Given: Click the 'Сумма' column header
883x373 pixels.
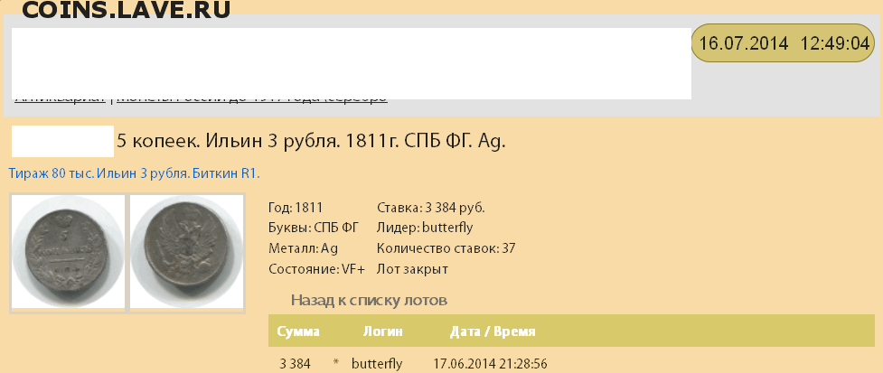Looking at the screenshot, I should 298,331.
